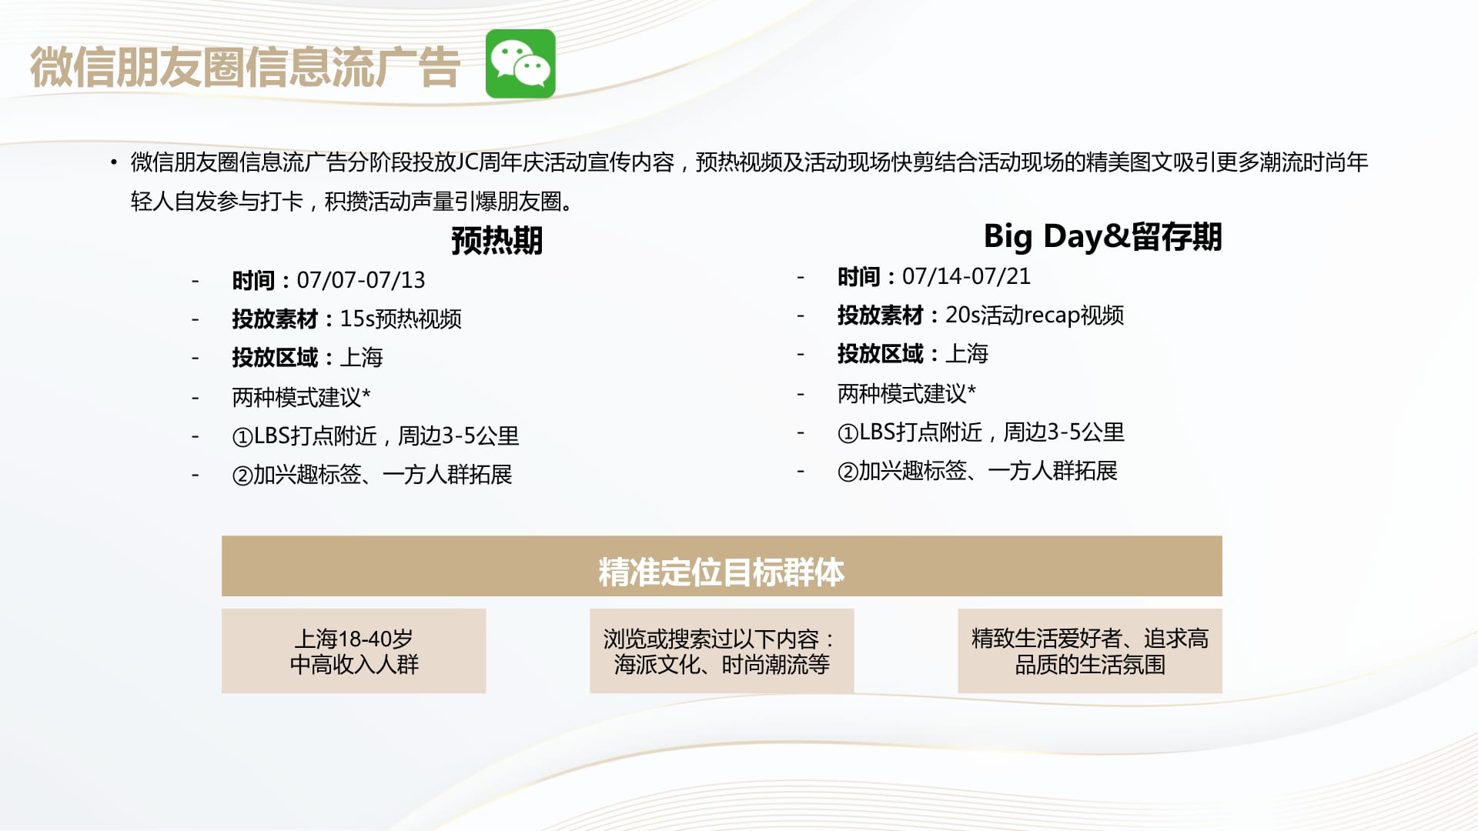Click the line 投放素材：15s预热视频
1478x831 pixels.
[x=346, y=319]
